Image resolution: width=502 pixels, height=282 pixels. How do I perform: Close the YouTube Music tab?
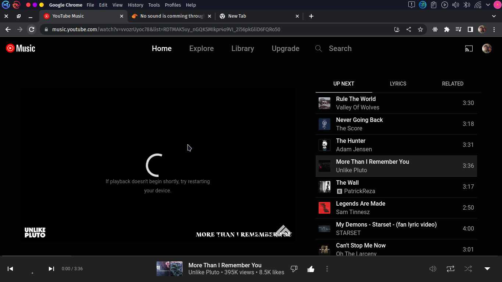coord(122,16)
